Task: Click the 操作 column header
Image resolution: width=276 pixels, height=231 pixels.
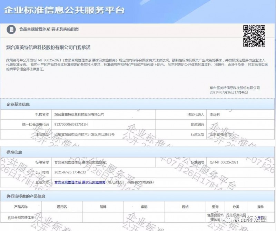Action: coord(260,207)
